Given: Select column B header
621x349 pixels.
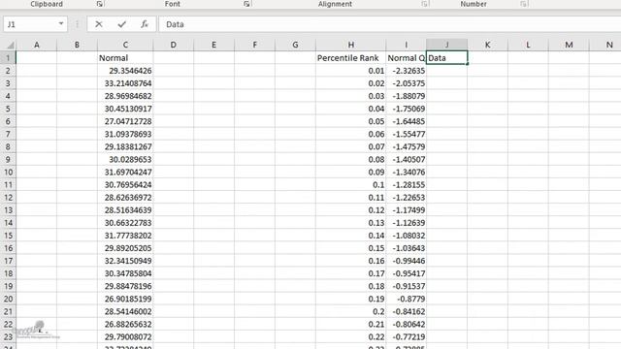Looking at the screenshot, I should tap(77, 46).
